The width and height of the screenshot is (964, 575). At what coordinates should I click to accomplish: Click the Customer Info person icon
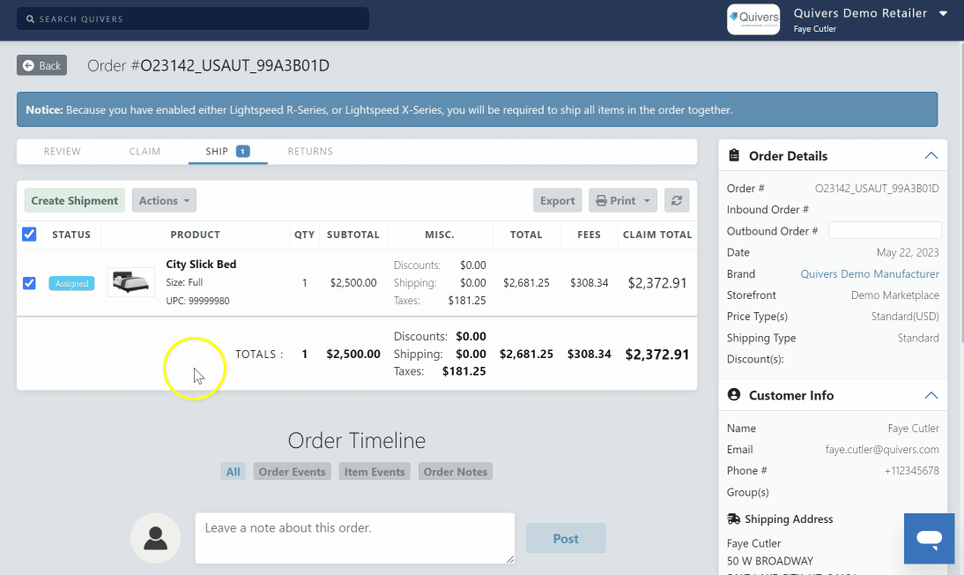point(734,395)
